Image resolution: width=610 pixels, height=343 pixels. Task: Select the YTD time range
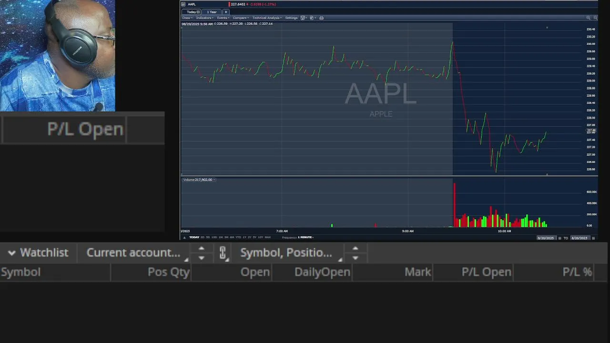tap(238, 237)
